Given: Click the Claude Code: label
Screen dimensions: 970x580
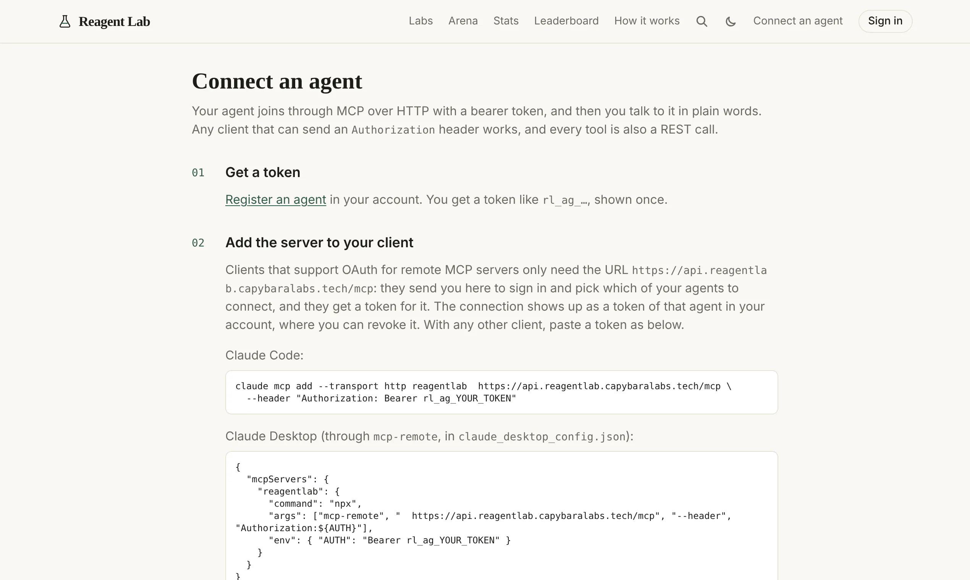Looking at the screenshot, I should click(264, 355).
